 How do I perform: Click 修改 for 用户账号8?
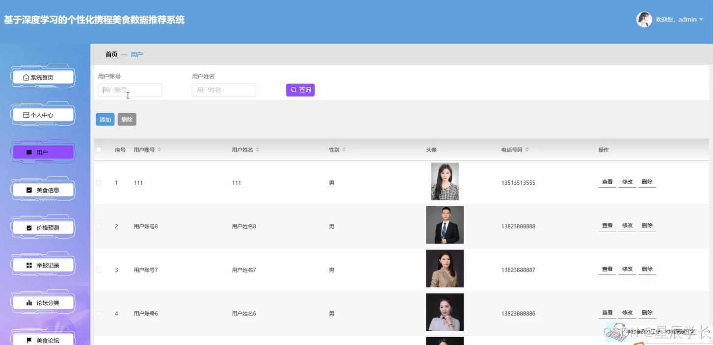coord(627,225)
